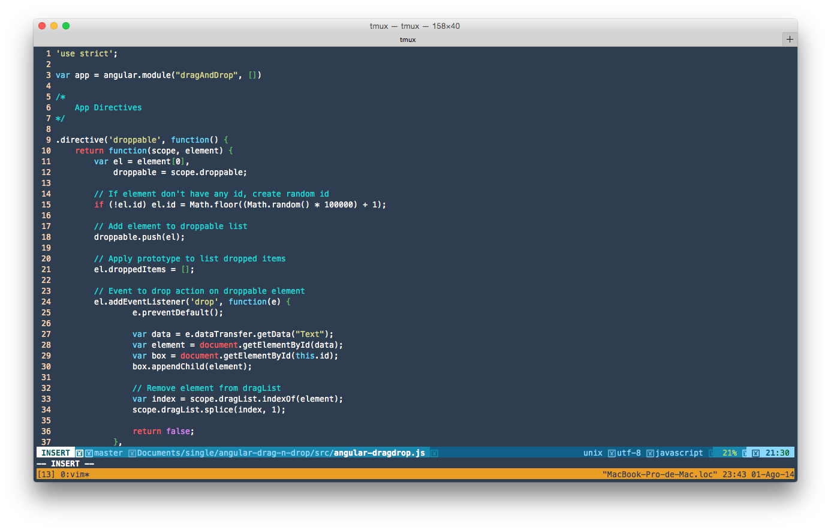Click the 'javascript' filetype indicator
Screen dimensions: 831x530
[x=679, y=453]
